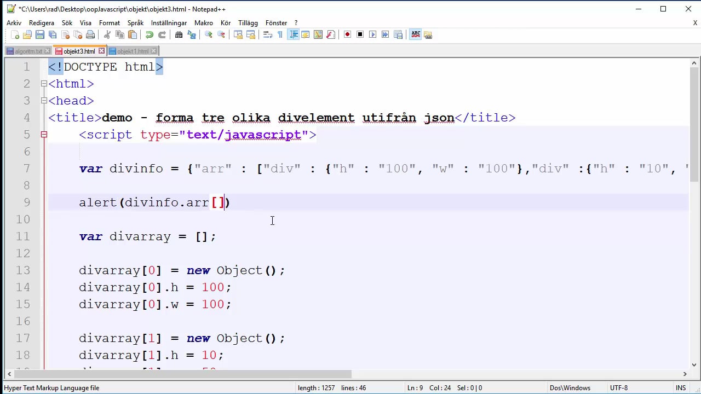This screenshot has height=394, width=701.
Task: Click the save recorded macro icon
Action: pyautogui.click(x=398, y=34)
